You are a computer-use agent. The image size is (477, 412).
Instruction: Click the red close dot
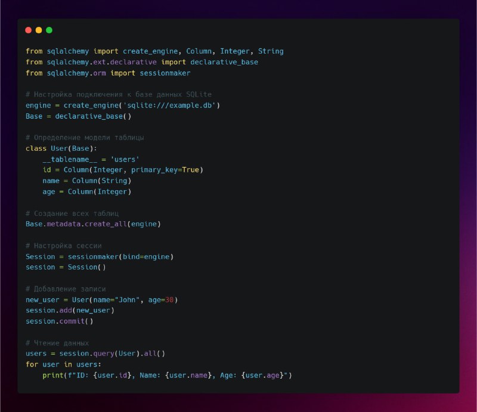(x=28, y=30)
